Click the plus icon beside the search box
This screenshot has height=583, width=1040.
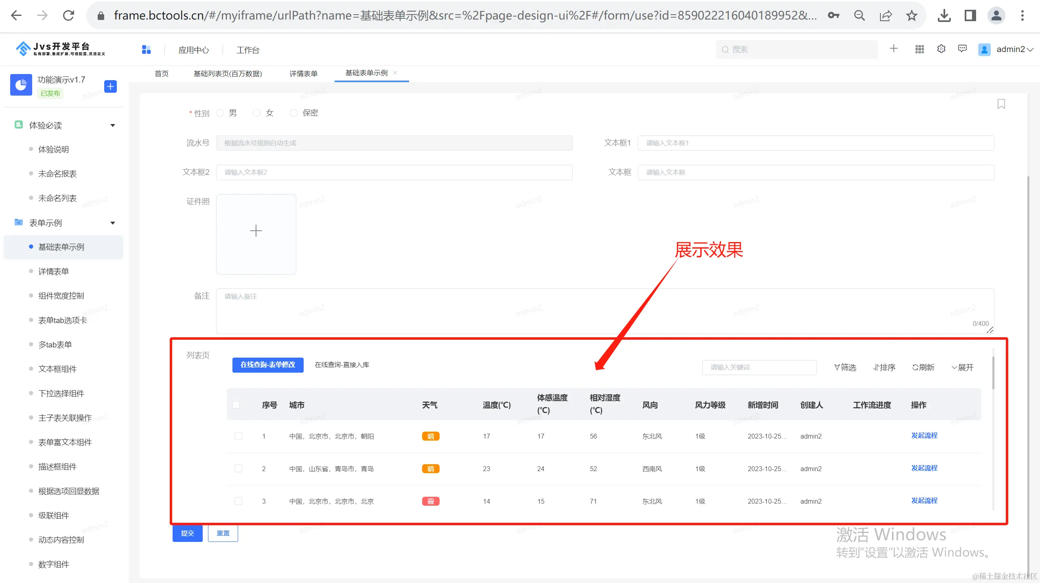(893, 49)
